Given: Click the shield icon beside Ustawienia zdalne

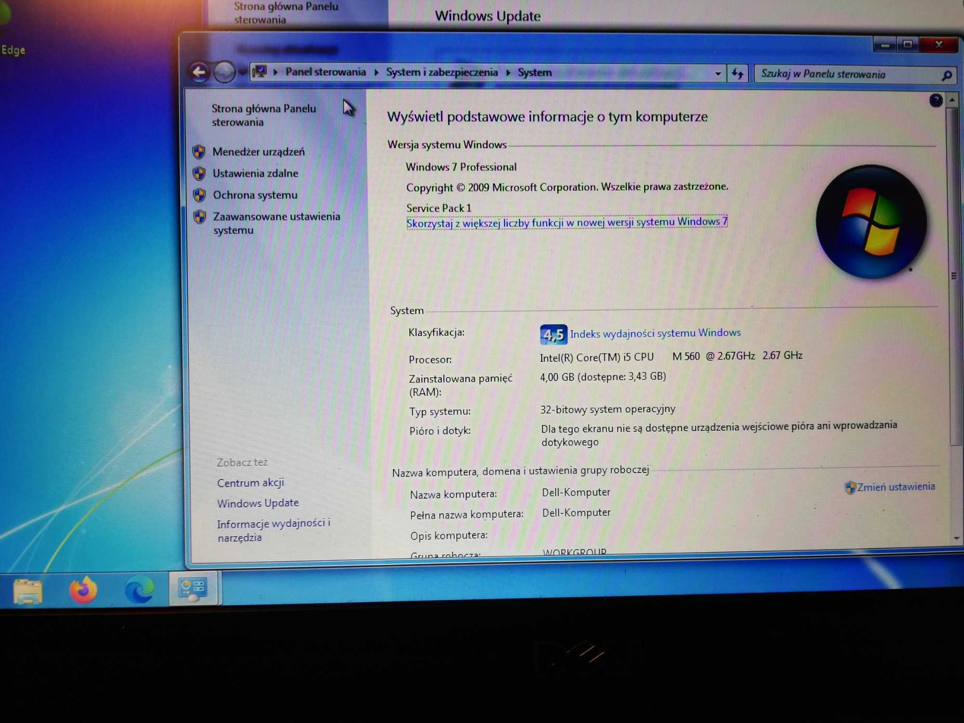Looking at the screenshot, I should tap(199, 174).
